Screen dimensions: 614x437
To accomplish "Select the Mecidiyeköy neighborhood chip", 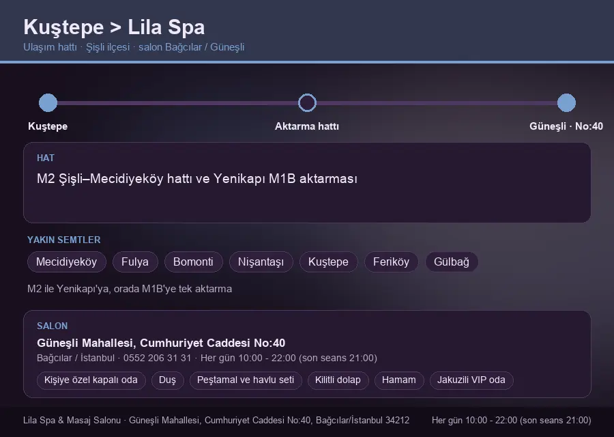I will [67, 262].
